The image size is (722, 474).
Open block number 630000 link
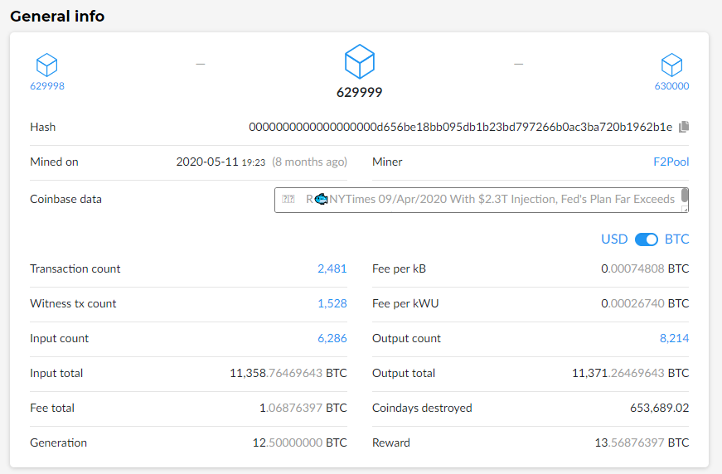(x=671, y=86)
